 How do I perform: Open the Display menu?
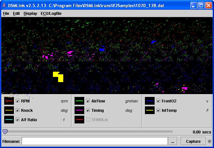click(x=30, y=14)
